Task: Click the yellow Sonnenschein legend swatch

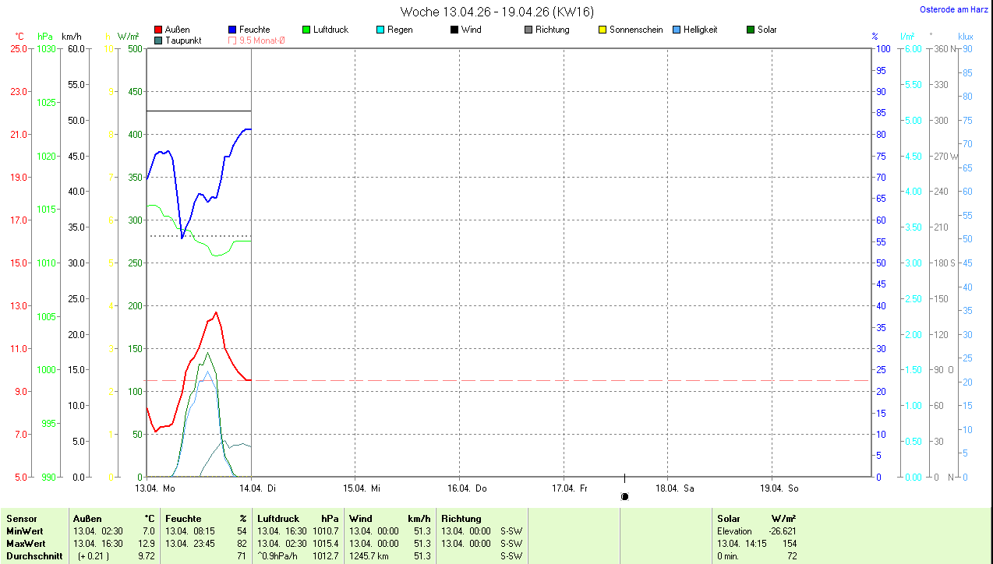Action: point(603,30)
